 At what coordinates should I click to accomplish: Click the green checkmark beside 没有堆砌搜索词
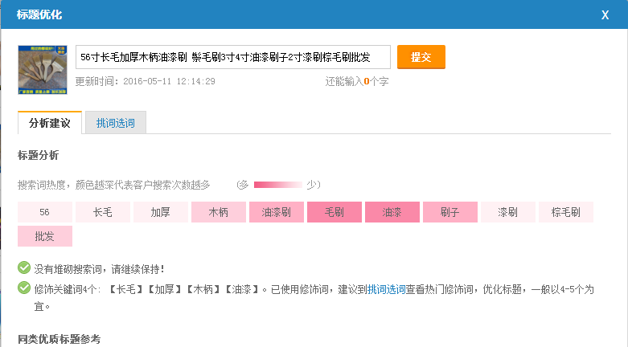click(x=23, y=268)
